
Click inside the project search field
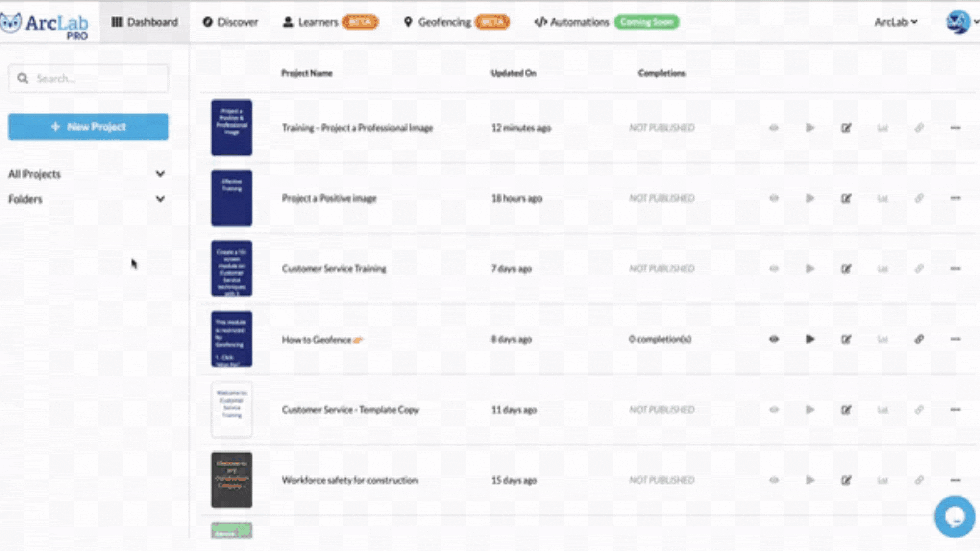click(x=88, y=78)
